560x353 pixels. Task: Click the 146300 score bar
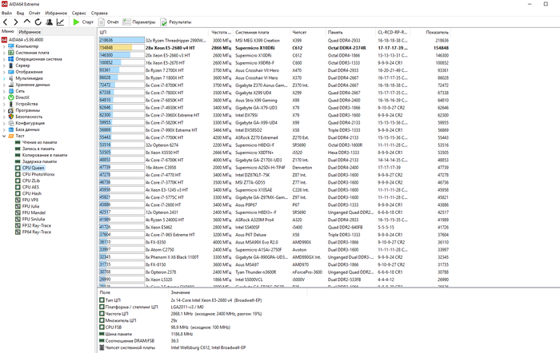point(114,55)
